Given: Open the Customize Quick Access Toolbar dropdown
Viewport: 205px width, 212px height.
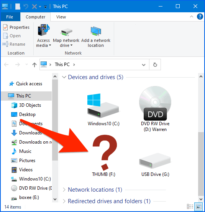Looking at the screenshot, I should tap(46, 7).
